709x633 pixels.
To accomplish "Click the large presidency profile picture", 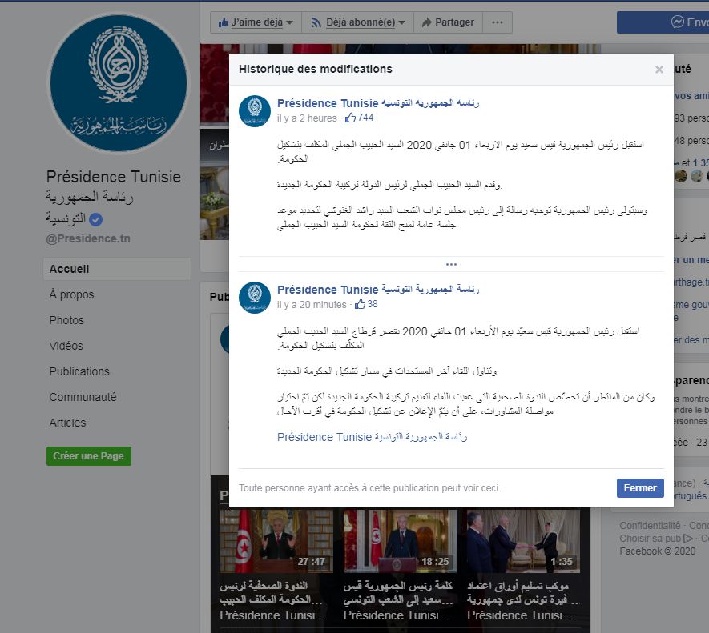I will pos(119,82).
